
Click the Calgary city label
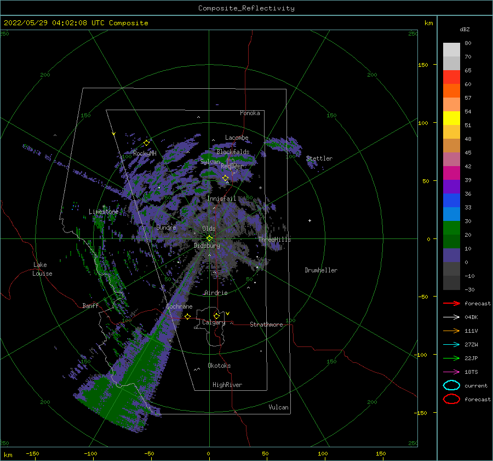(214, 322)
